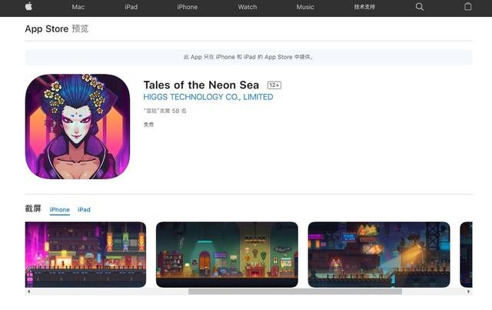Click the horizontal screenshot scrollbar thumb

tap(295, 292)
